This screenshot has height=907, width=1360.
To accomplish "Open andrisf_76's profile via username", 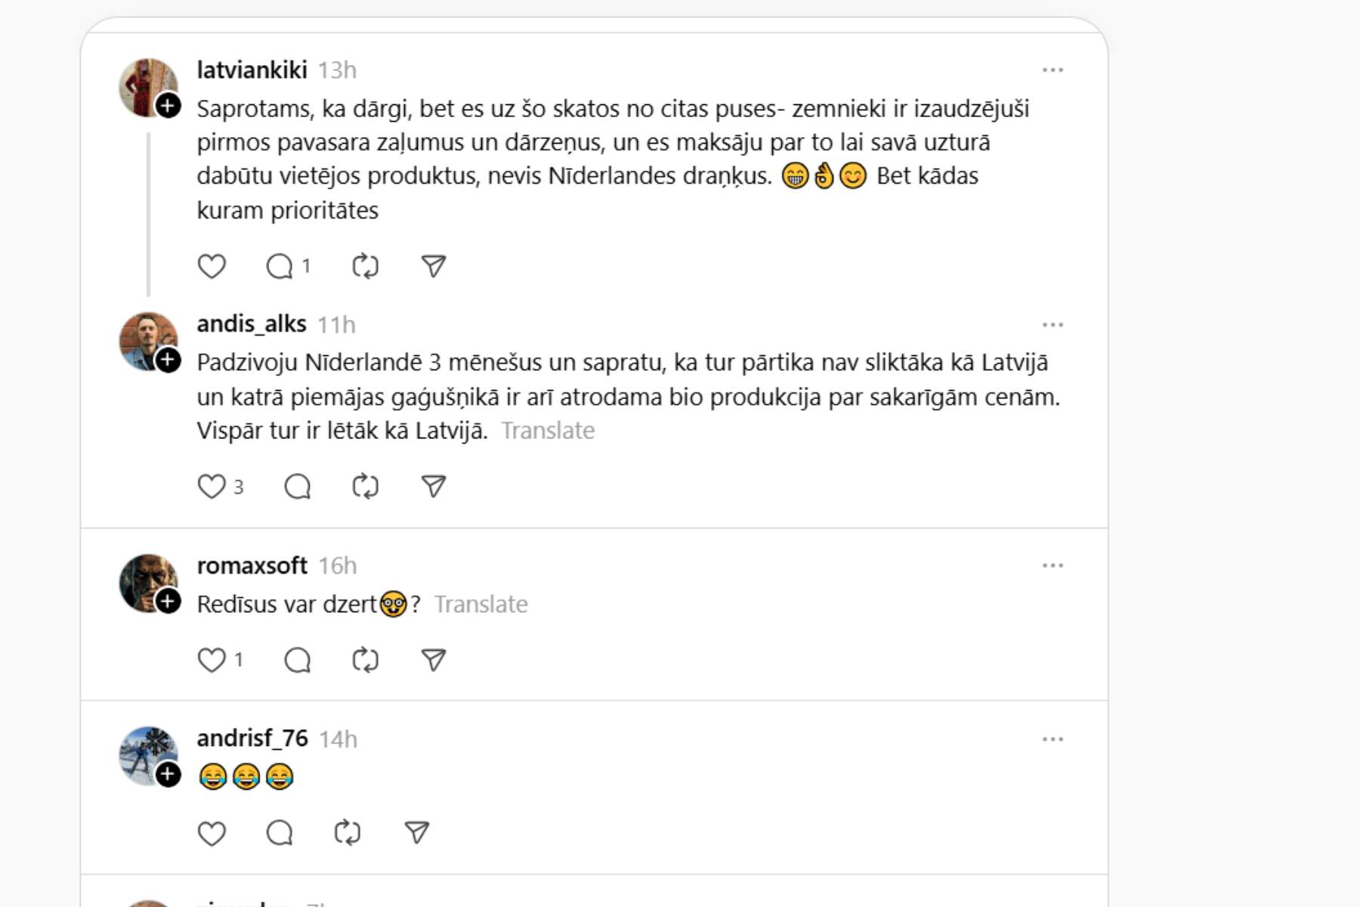I will click(x=252, y=738).
